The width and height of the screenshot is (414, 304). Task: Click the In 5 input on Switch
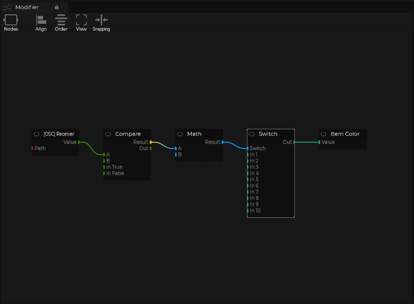pyautogui.click(x=248, y=180)
